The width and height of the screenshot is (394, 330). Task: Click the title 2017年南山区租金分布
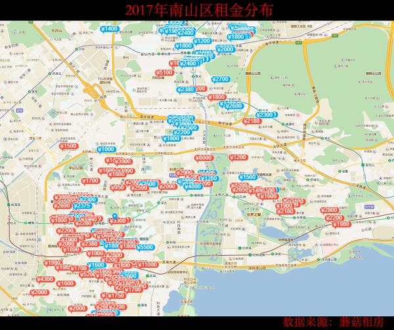pyautogui.click(x=199, y=10)
